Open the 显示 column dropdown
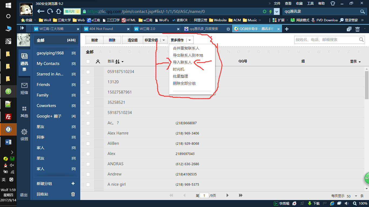The width and height of the screenshot is (369, 207). [355, 62]
